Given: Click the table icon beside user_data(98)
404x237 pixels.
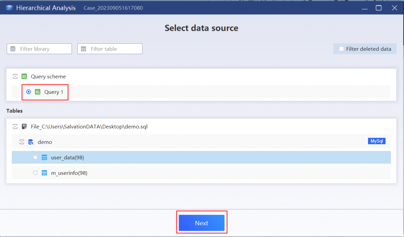Looking at the screenshot, I should click(x=44, y=157).
